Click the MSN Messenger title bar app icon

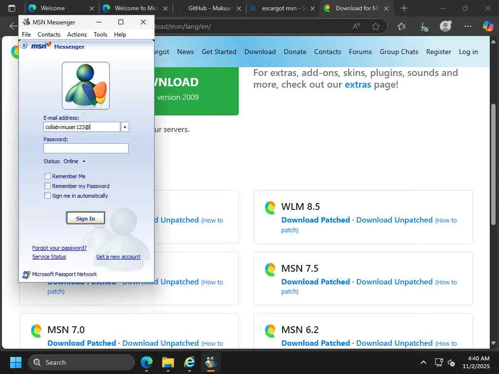point(26,22)
